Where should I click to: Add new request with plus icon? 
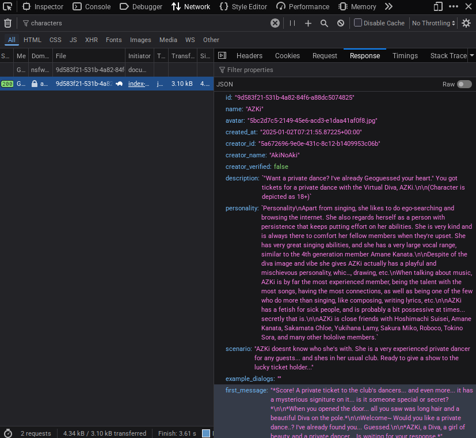308,23
